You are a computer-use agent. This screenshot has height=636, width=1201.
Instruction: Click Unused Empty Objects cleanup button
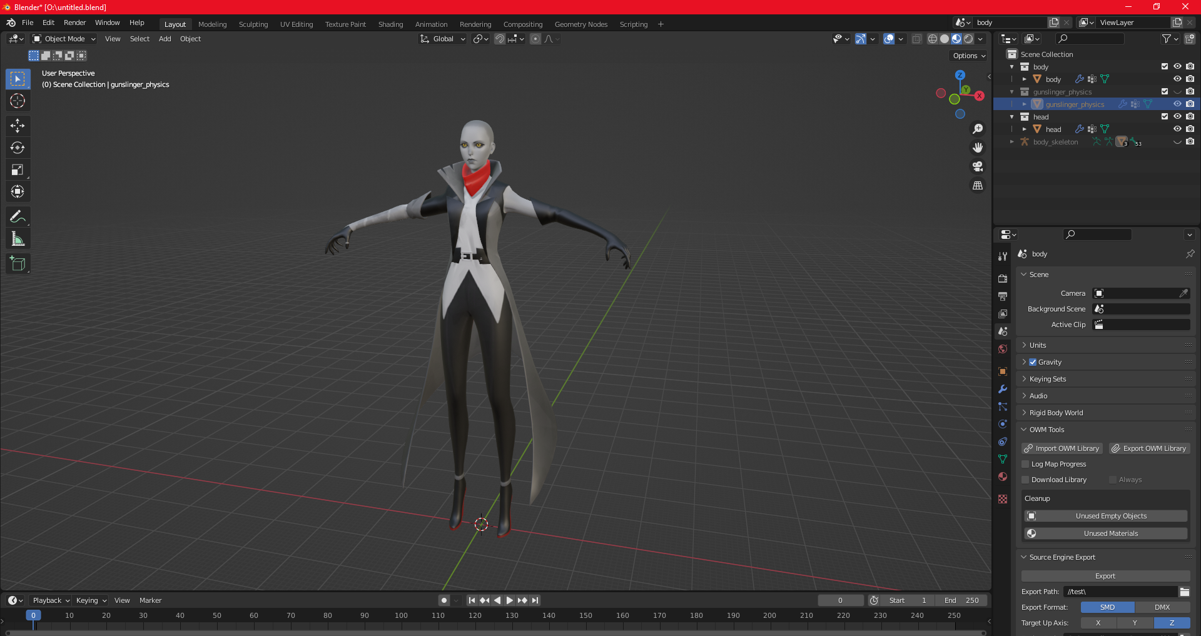point(1106,516)
